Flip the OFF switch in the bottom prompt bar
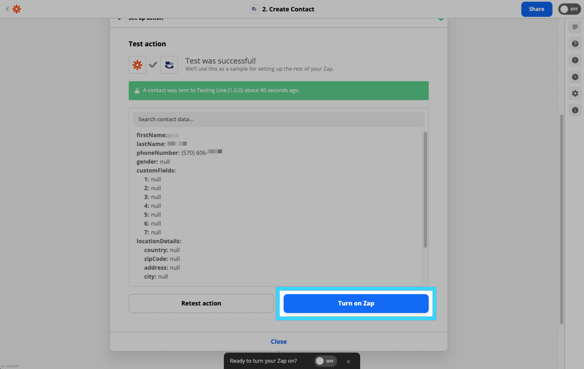The width and height of the screenshot is (584, 369). [x=326, y=361]
